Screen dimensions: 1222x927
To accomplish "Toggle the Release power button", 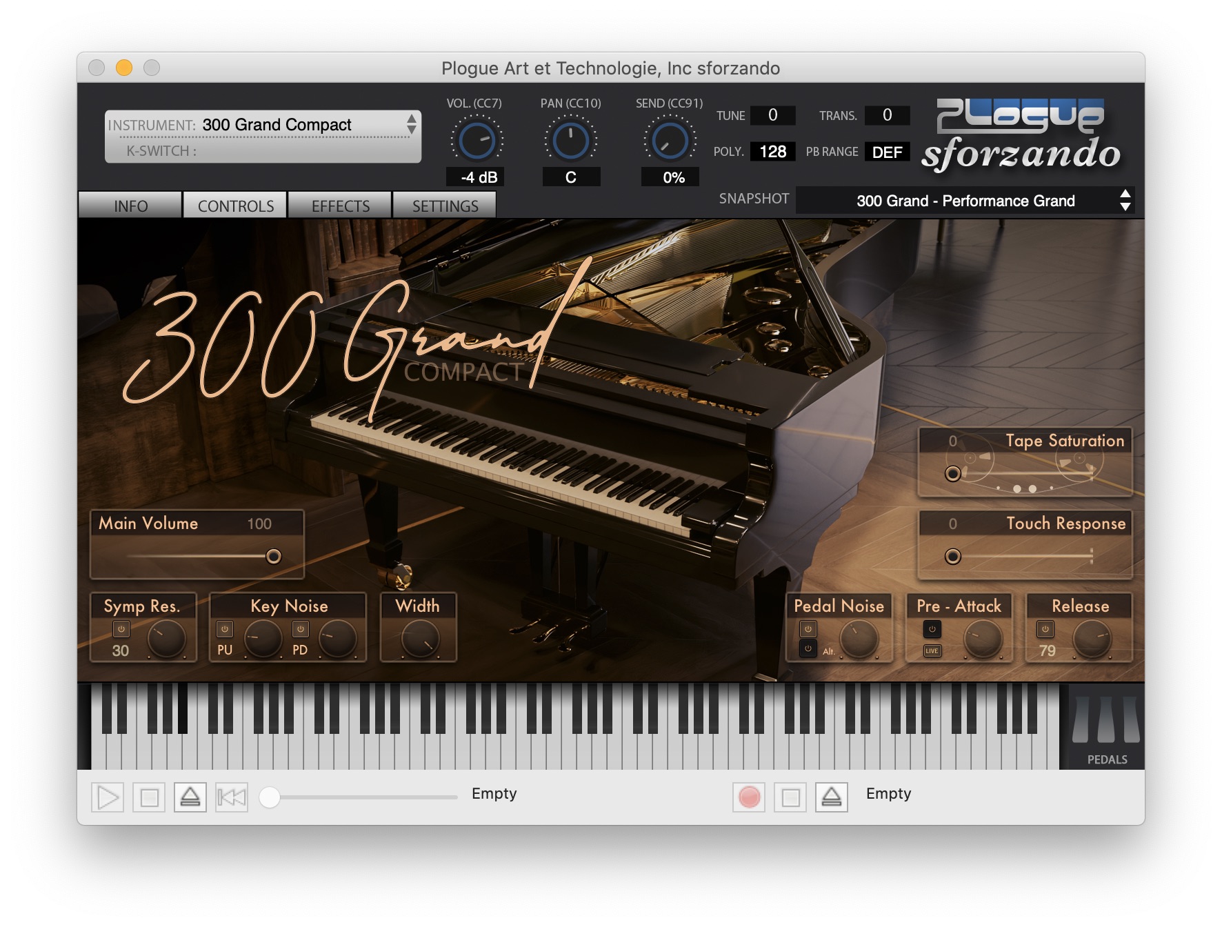I will 1045,629.
